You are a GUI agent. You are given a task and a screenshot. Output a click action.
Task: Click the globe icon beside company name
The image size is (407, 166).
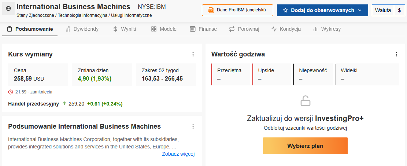(x=8, y=9)
